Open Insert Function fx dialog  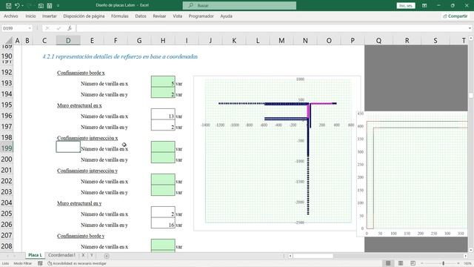click(70, 28)
